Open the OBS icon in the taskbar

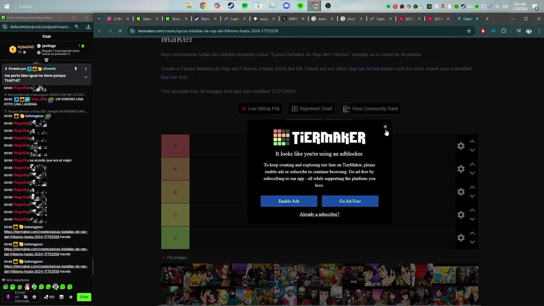[x=328, y=6]
